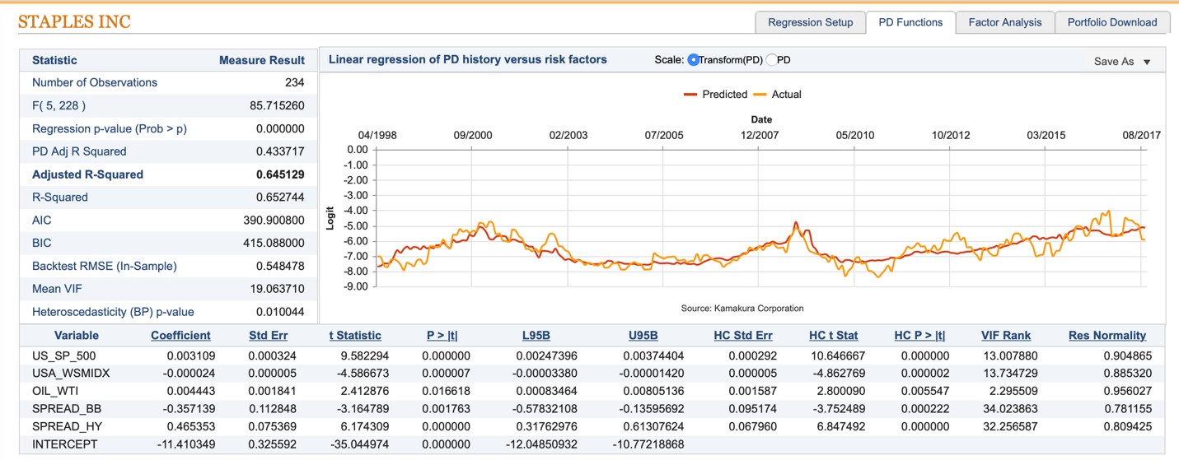
Task: Click the SPREAD_BB VIF value 34.023863
Action: click(1010, 409)
